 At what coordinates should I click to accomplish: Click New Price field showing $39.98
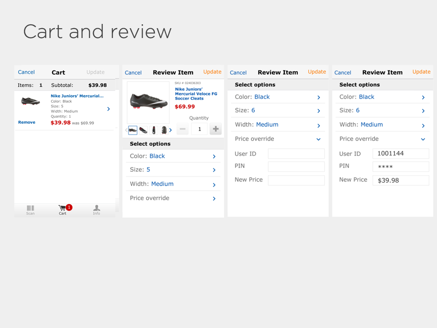(x=401, y=180)
